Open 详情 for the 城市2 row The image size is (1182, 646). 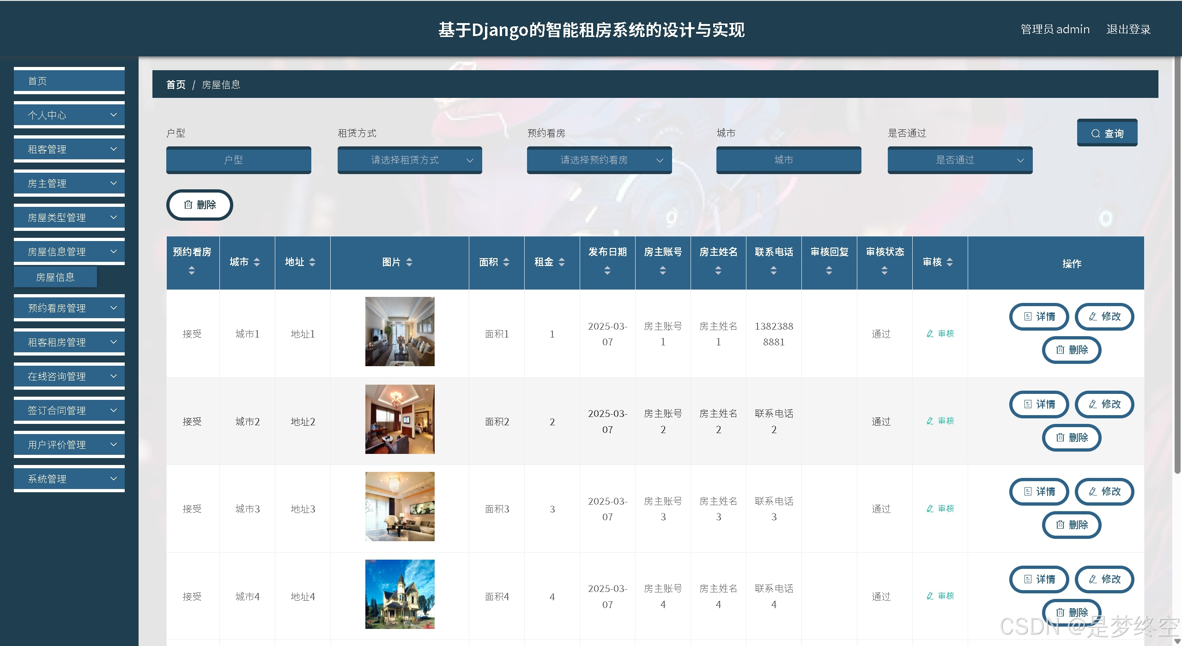click(x=1039, y=404)
